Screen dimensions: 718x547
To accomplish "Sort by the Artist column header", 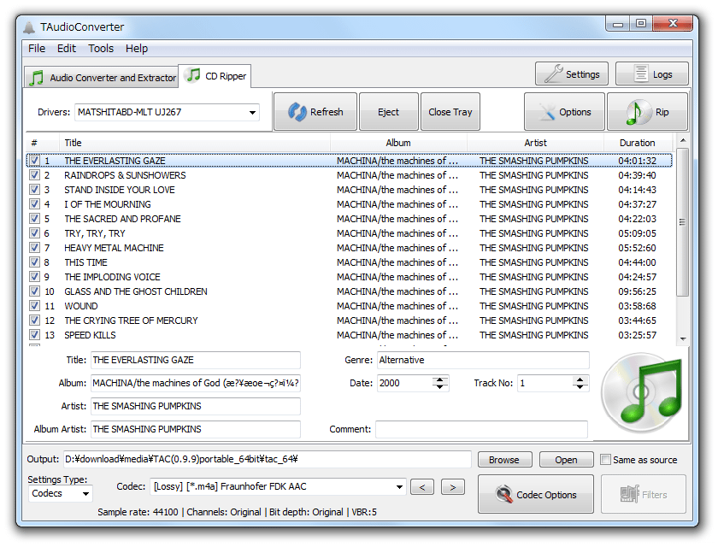I will pos(535,143).
